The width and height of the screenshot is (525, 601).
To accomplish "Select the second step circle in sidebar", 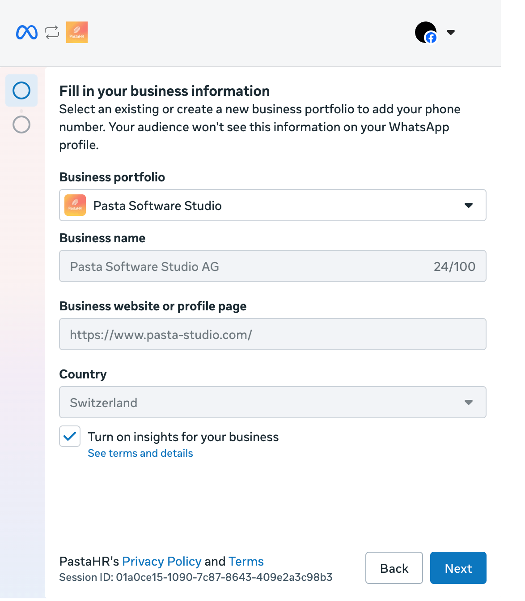I will 21,124.
